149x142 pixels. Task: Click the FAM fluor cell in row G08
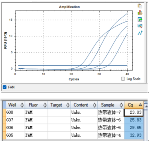coord(36,112)
